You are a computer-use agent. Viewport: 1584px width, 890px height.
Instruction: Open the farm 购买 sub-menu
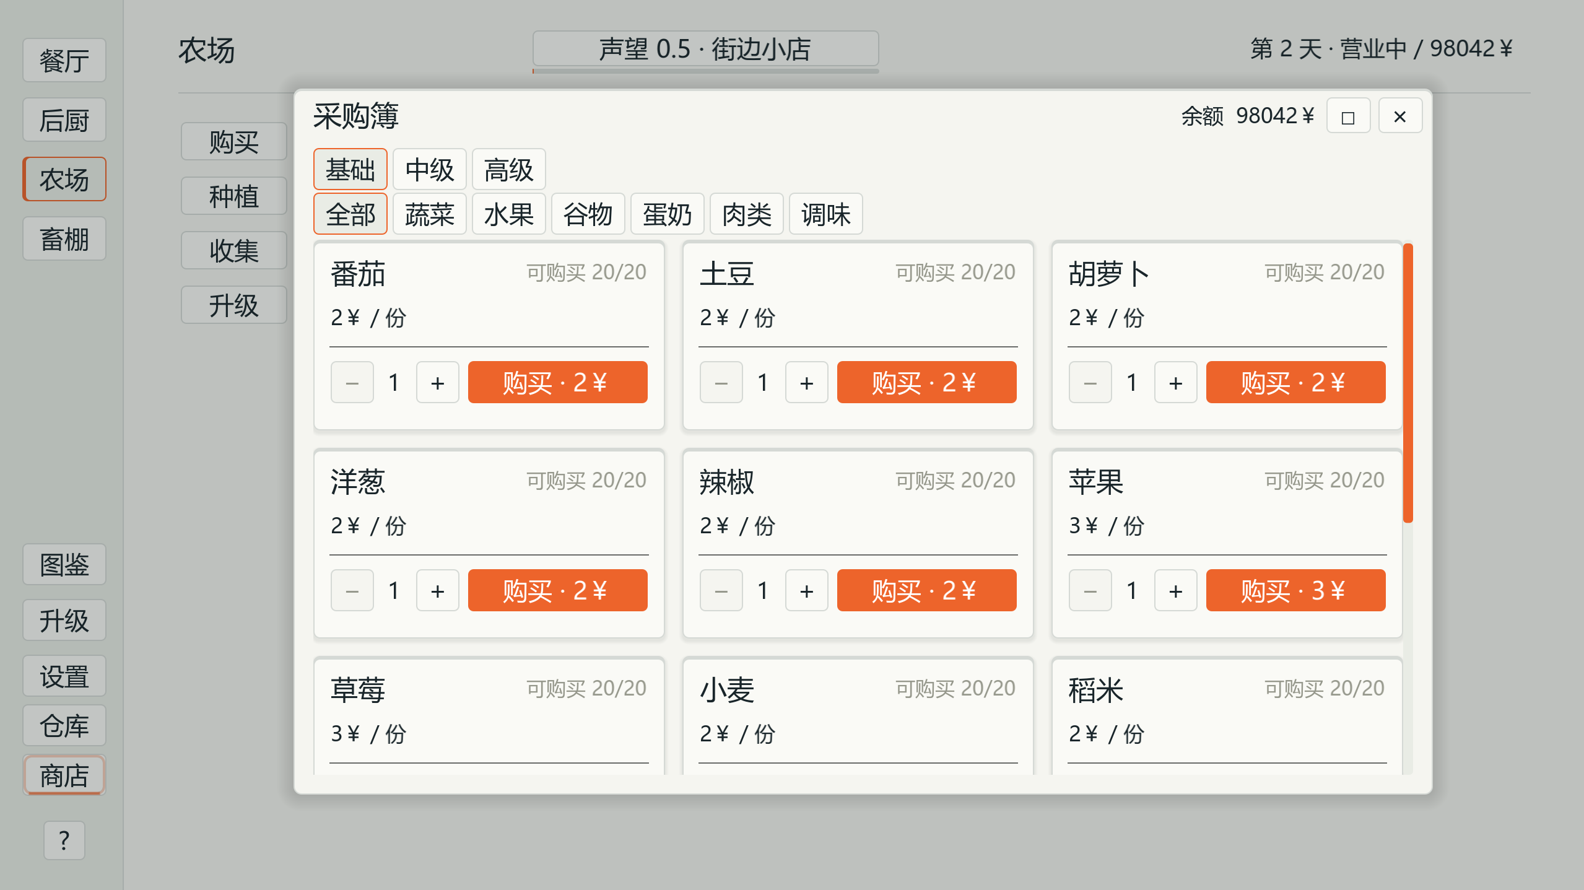coord(234,141)
